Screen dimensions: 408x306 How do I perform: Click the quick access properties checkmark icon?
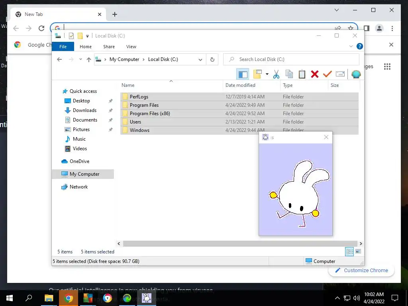tap(71, 36)
